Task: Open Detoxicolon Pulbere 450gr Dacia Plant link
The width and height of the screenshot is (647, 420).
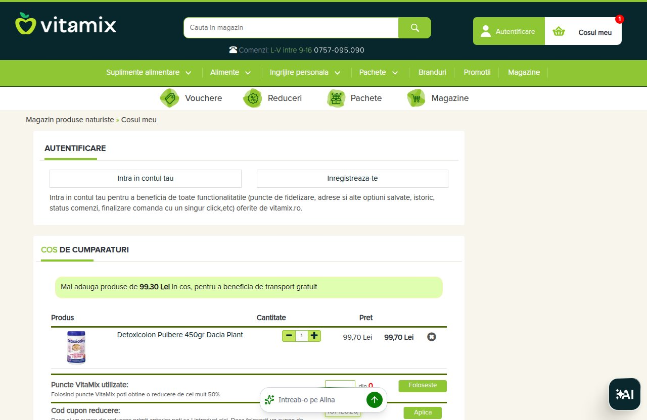Action: tap(180, 335)
